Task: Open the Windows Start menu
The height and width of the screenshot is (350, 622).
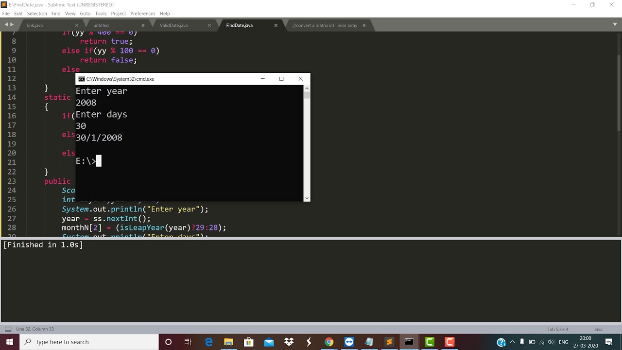Action: [10, 342]
